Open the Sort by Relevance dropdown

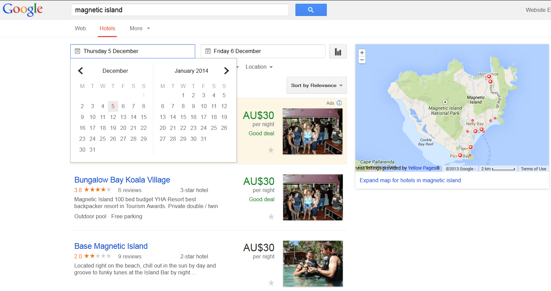[x=317, y=85]
